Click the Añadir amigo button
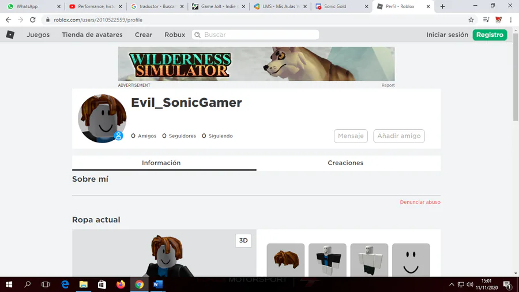The height and width of the screenshot is (292, 519). 399,136
